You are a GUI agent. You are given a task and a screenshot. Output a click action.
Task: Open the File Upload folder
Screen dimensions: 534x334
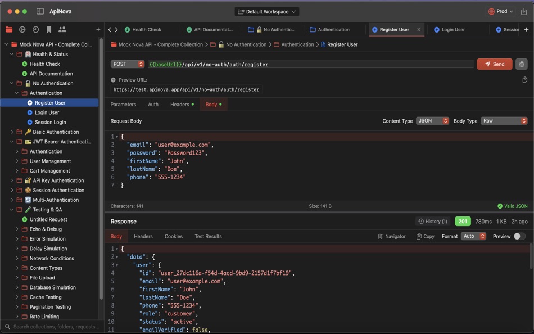click(42, 277)
